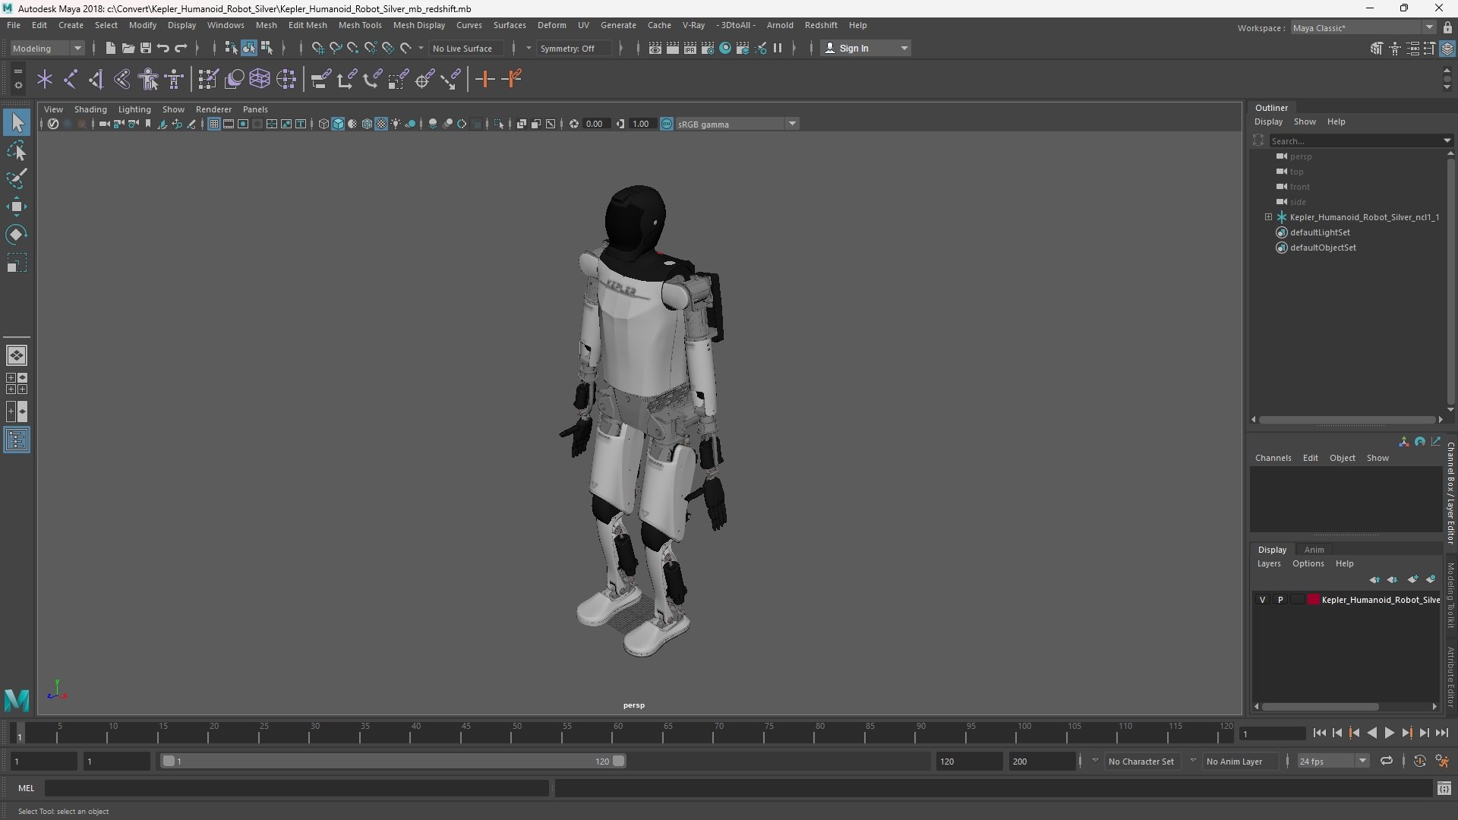Choose the Scale tool in toolbox
Image resolution: width=1458 pixels, height=820 pixels.
(17, 263)
